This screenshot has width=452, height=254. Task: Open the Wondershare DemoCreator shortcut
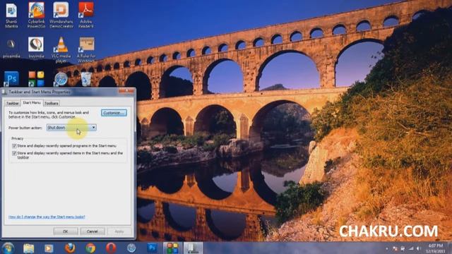tap(61, 16)
